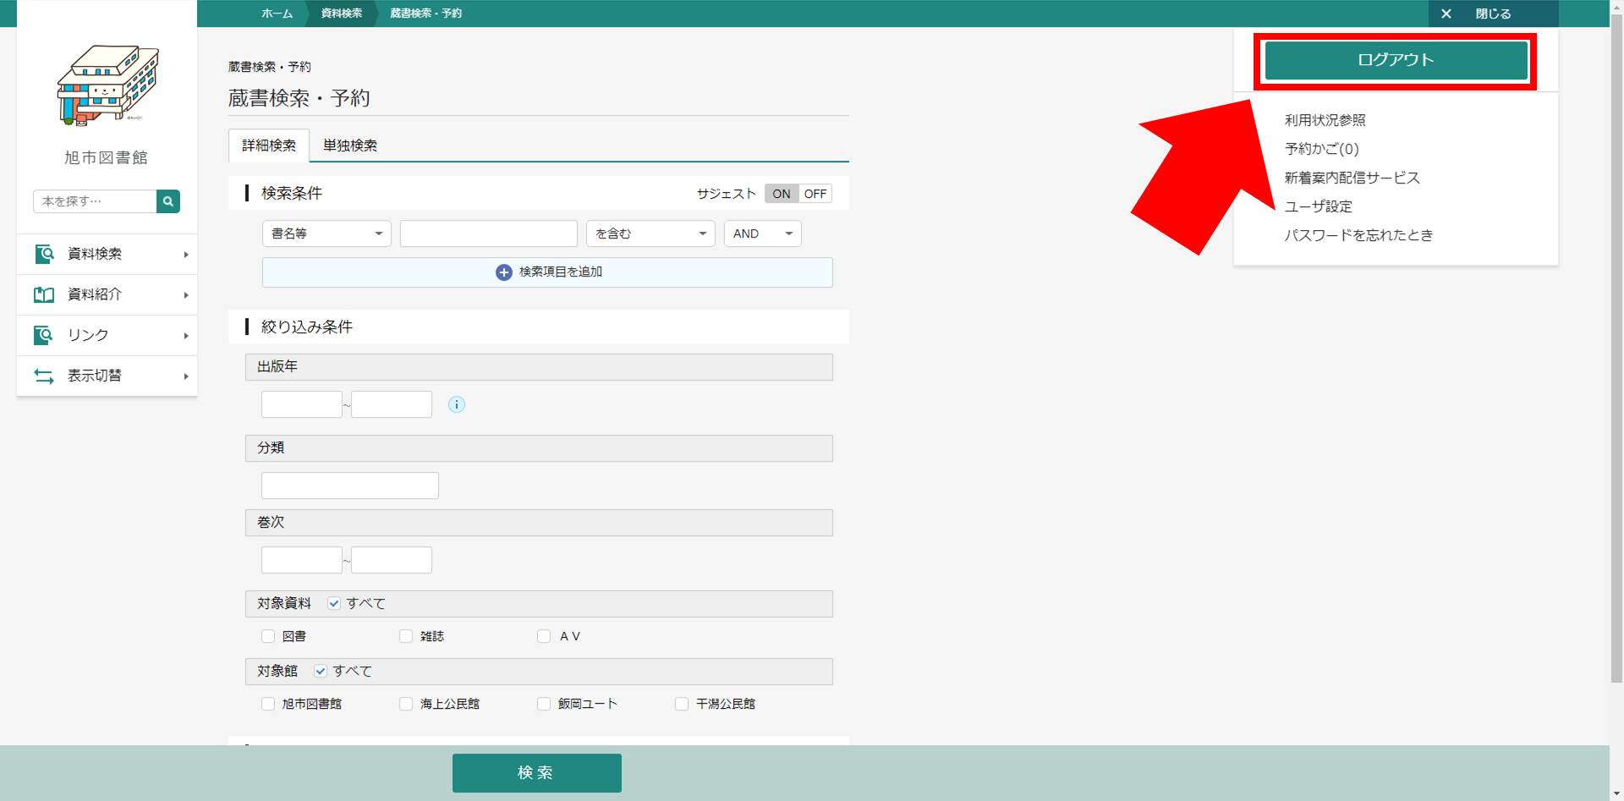Screen dimensions: 1624x801
Task: Go to ホーム in breadcrumb
Action: (277, 14)
